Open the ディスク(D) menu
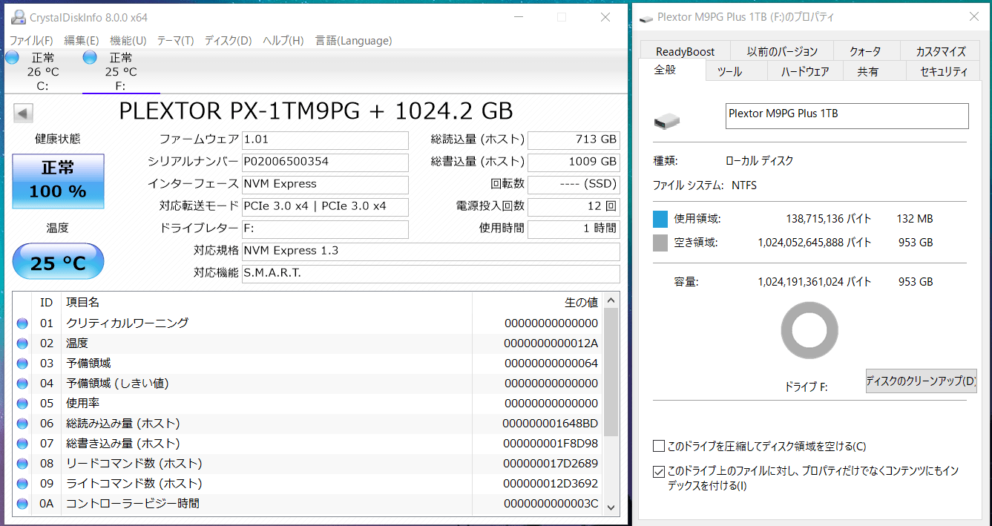The width and height of the screenshot is (992, 526). point(228,41)
